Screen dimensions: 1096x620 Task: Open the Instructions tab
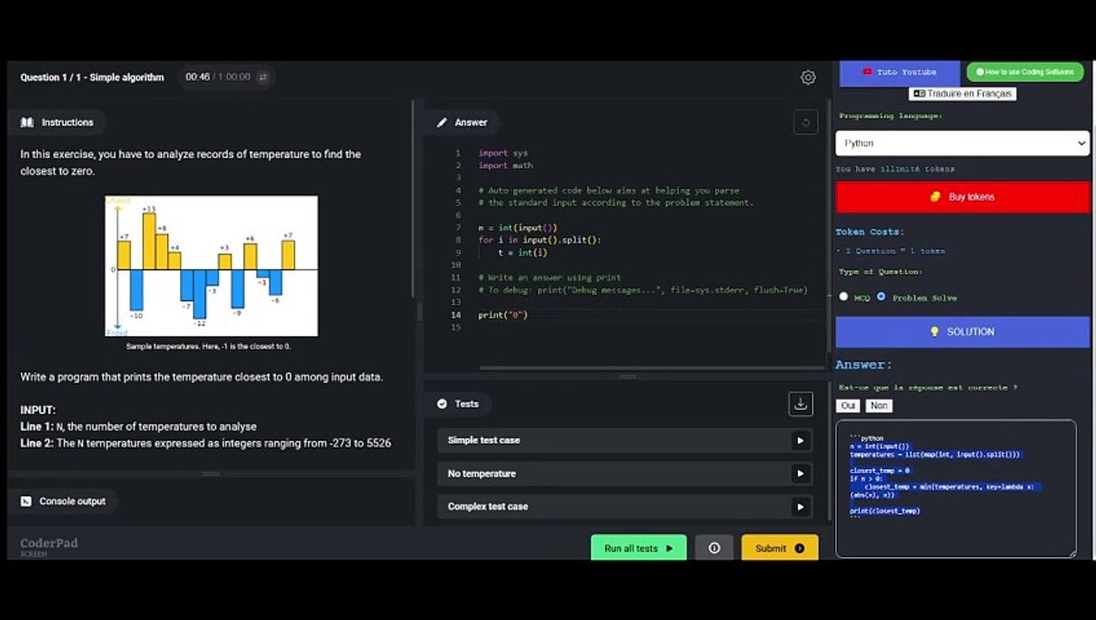click(57, 122)
